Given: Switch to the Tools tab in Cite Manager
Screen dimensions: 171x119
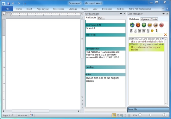Looking at the screenshot, I should 154,19.
